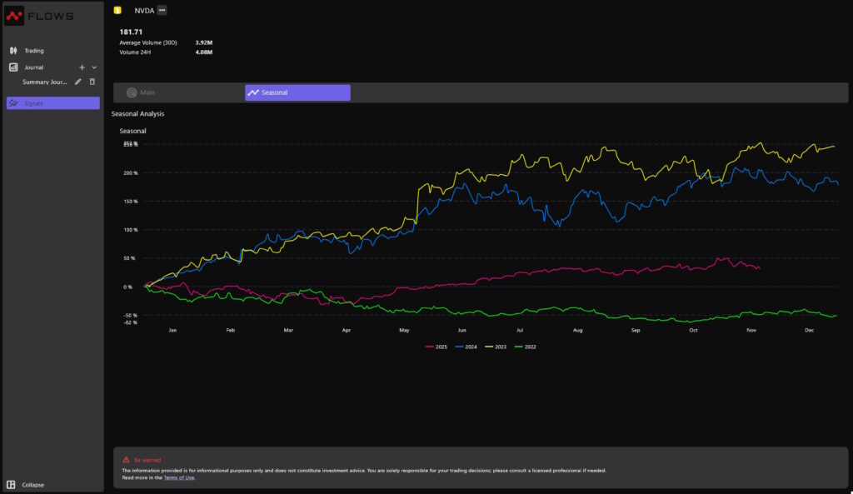Click the red warning triangle icon
This screenshot has height=494, width=853.
(x=126, y=460)
